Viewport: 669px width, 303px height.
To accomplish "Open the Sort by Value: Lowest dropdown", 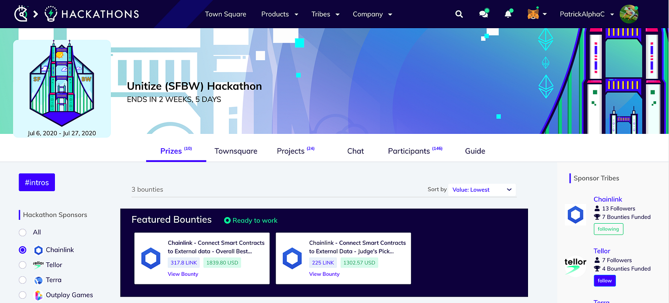I will 482,190.
